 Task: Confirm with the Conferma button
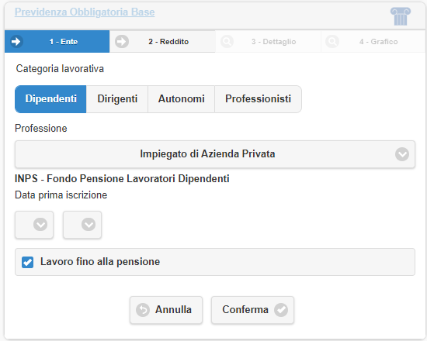tap(253, 310)
